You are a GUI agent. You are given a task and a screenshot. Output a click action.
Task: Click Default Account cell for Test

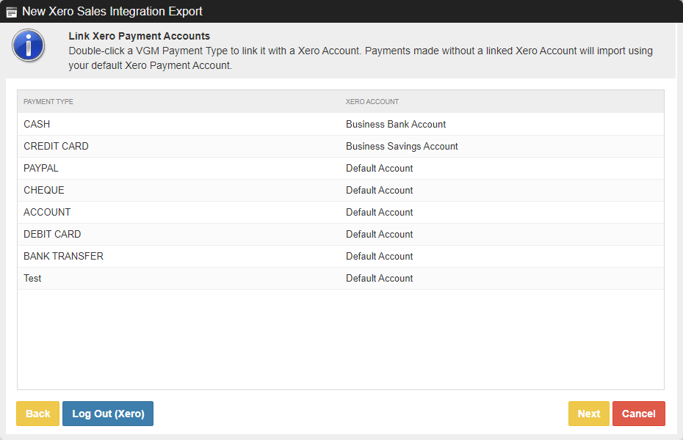(379, 278)
